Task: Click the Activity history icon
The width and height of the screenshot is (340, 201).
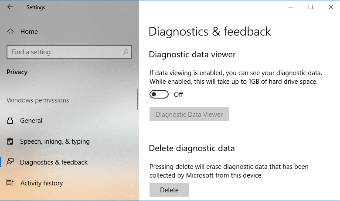Action: [x=10, y=183]
